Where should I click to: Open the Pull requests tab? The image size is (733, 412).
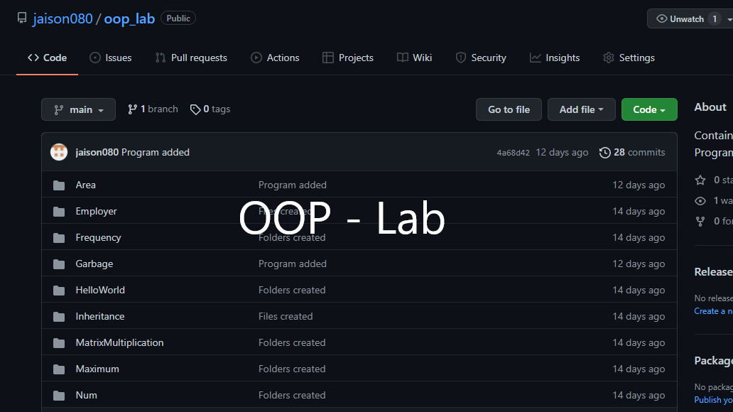tap(191, 58)
